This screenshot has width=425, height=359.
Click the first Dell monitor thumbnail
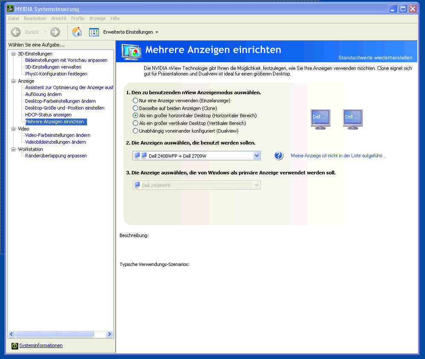click(320, 119)
